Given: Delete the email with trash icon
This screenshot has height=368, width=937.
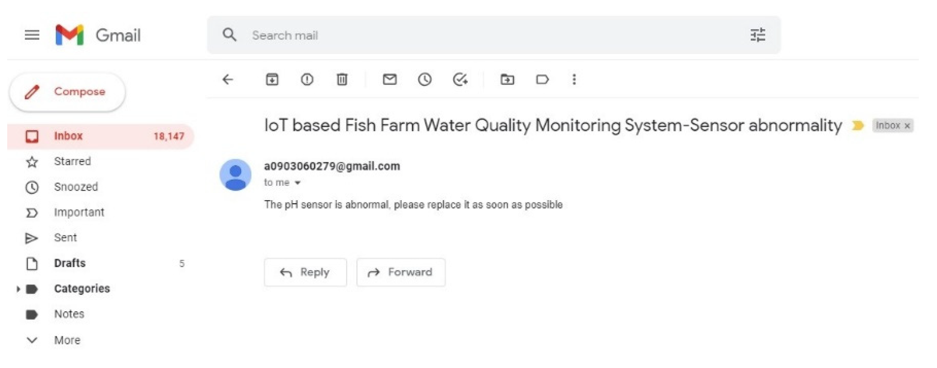Looking at the screenshot, I should point(342,80).
